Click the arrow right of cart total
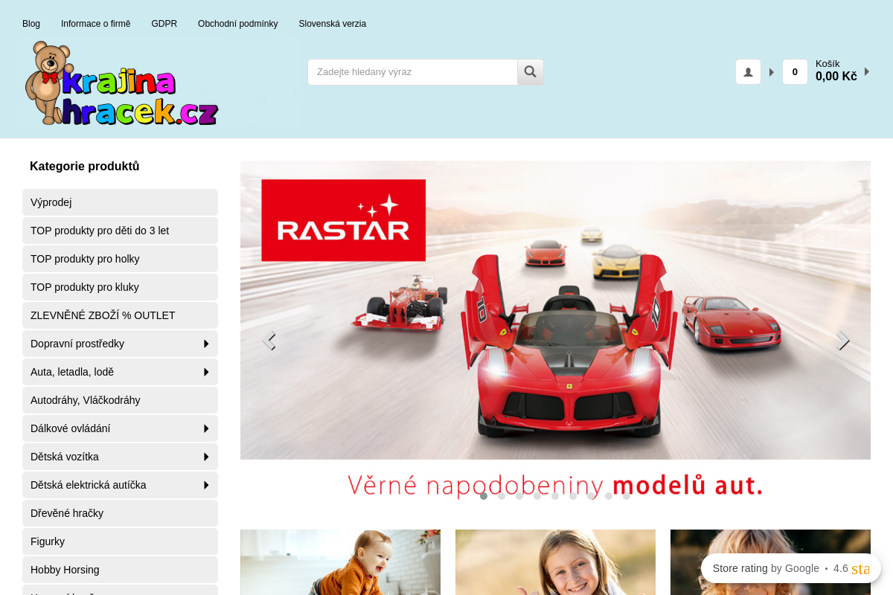This screenshot has height=595, width=893. click(867, 72)
